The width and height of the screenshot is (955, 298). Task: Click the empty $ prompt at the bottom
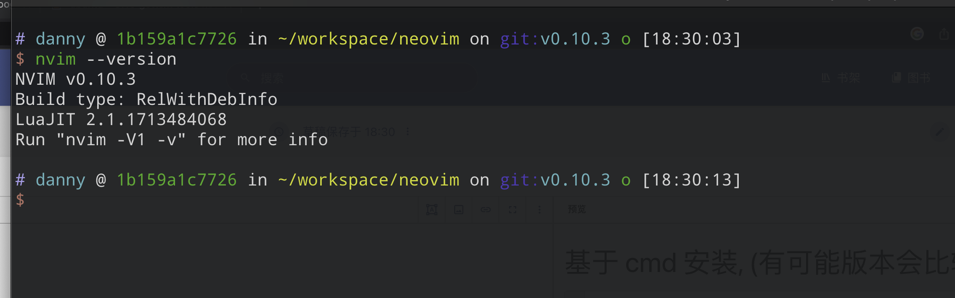[20, 200]
